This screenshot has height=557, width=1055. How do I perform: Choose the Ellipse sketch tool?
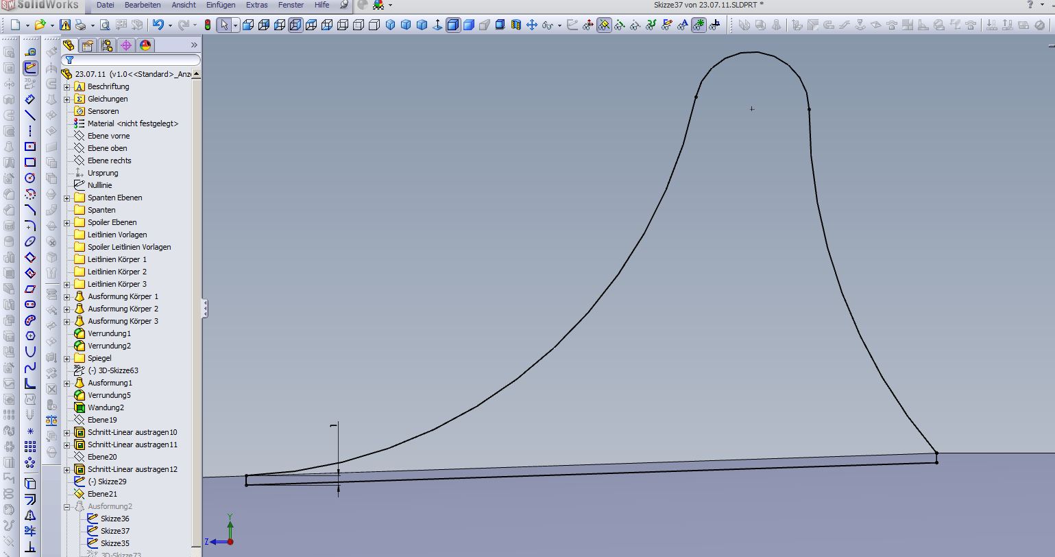[x=30, y=241]
